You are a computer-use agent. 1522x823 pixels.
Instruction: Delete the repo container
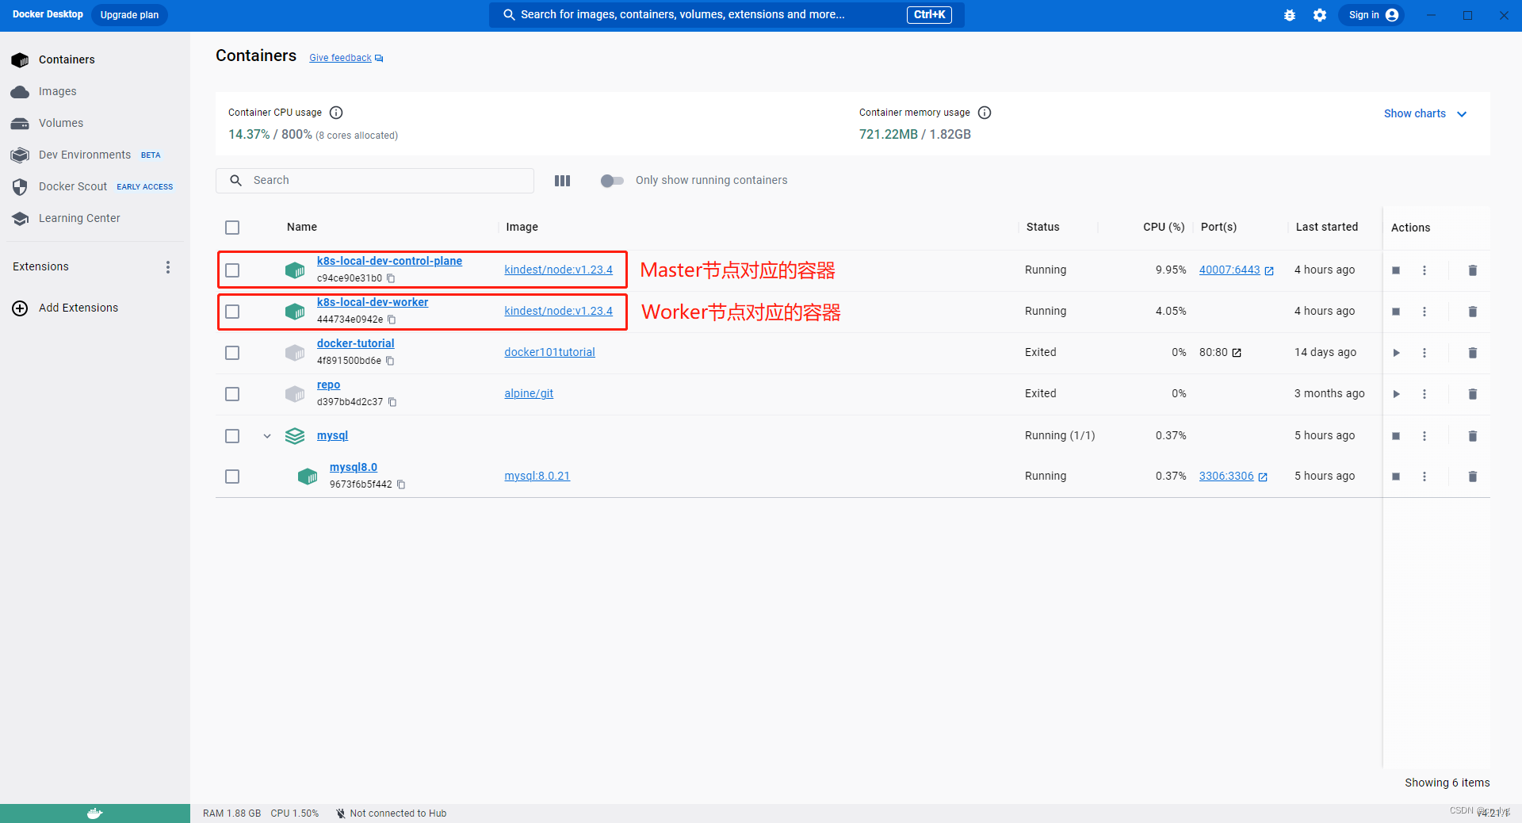tap(1473, 394)
